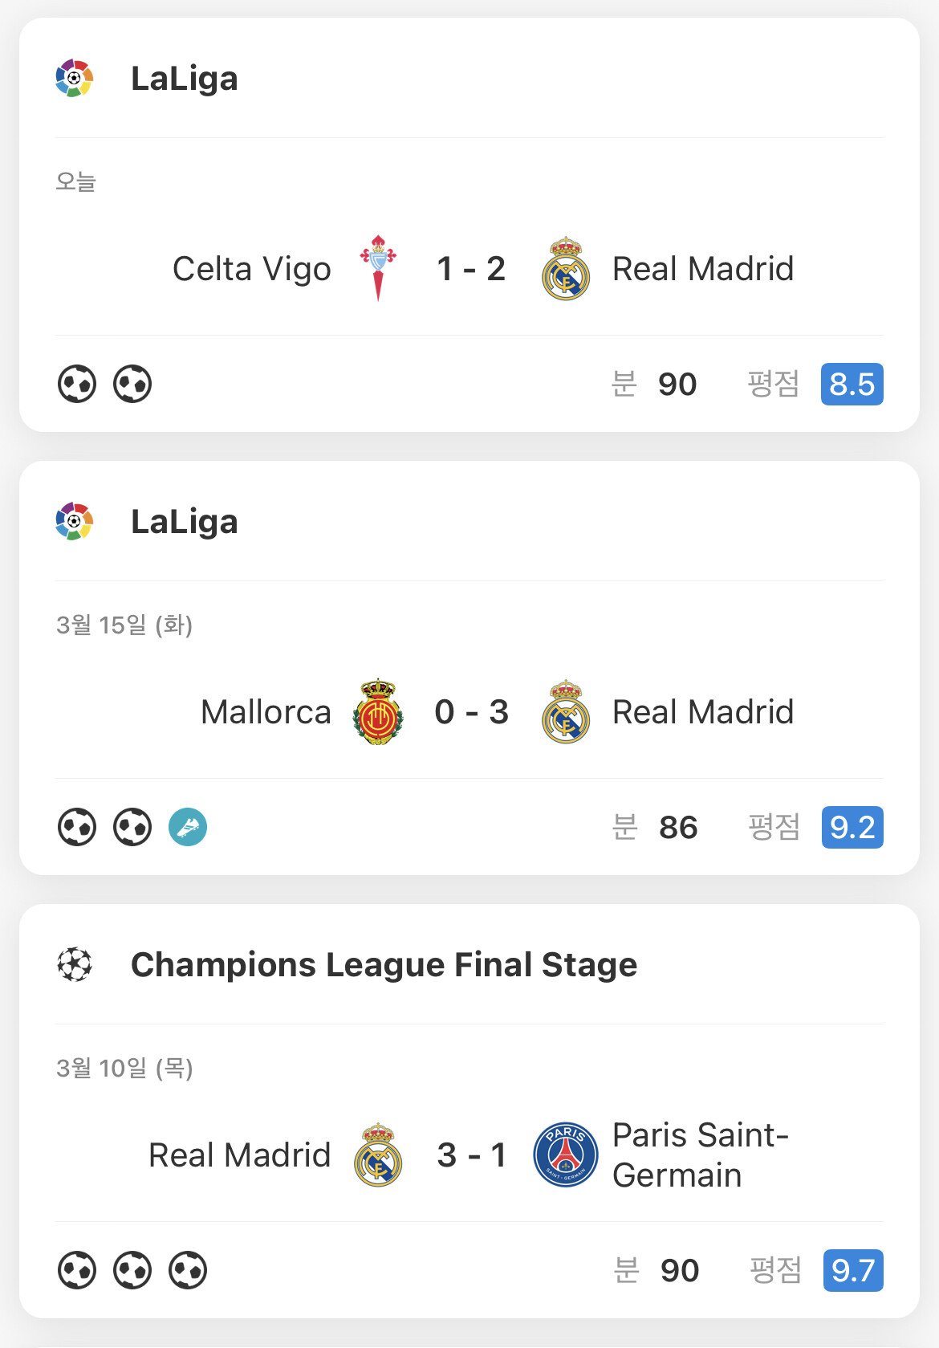939x1348 pixels.
Task: Click the 9.7 rating badge
Action: click(852, 1270)
